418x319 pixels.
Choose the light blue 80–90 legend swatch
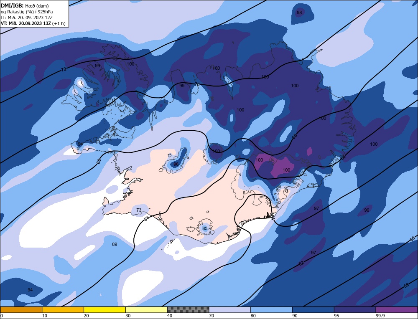pos(271,310)
